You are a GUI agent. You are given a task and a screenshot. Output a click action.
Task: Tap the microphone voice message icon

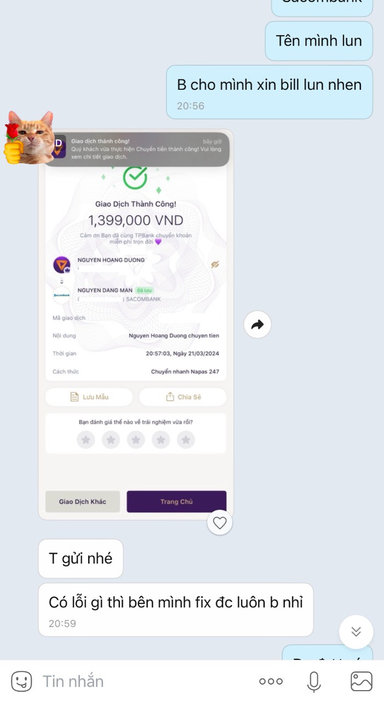[x=313, y=681]
